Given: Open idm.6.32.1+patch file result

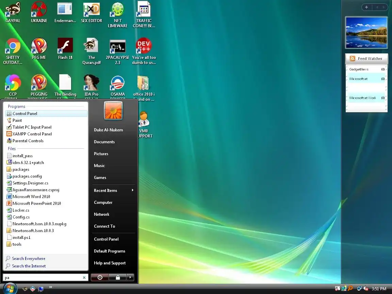Looking at the screenshot, I should click(46, 163).
